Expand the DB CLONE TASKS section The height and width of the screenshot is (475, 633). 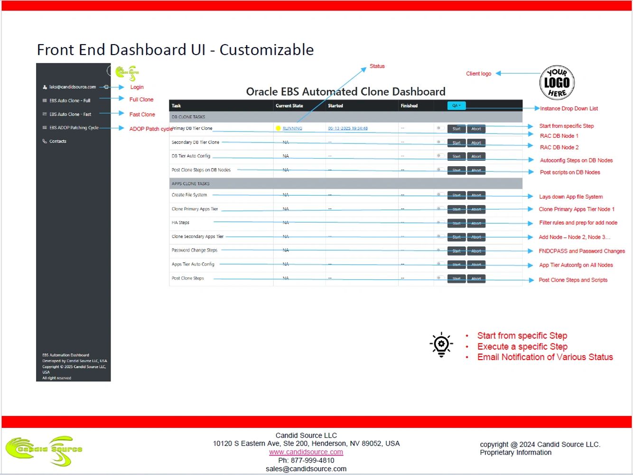(187, 116)
